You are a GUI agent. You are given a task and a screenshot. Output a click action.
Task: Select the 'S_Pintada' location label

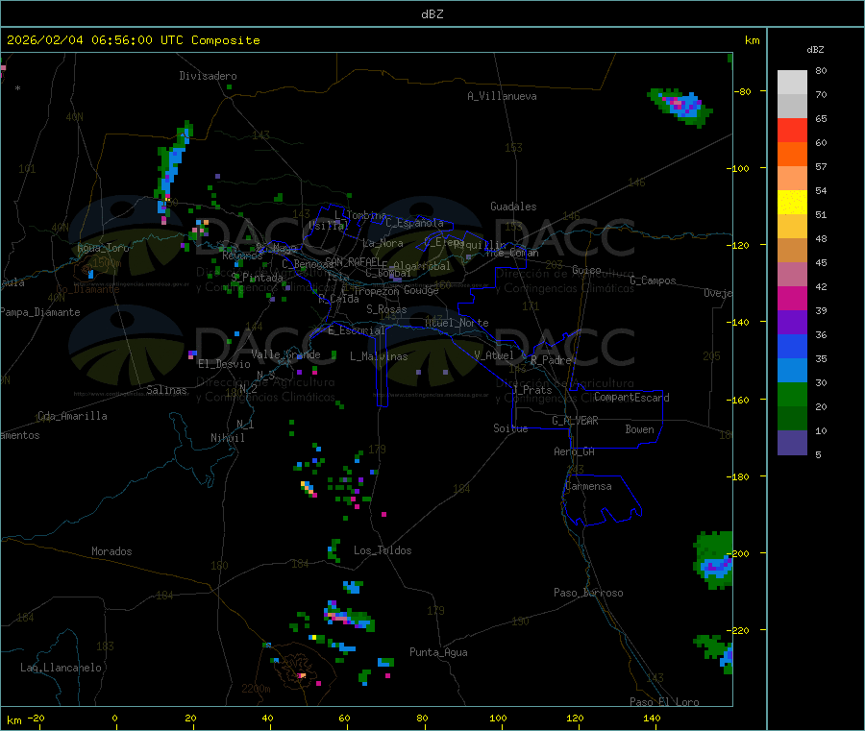click(x=257, y=278)
